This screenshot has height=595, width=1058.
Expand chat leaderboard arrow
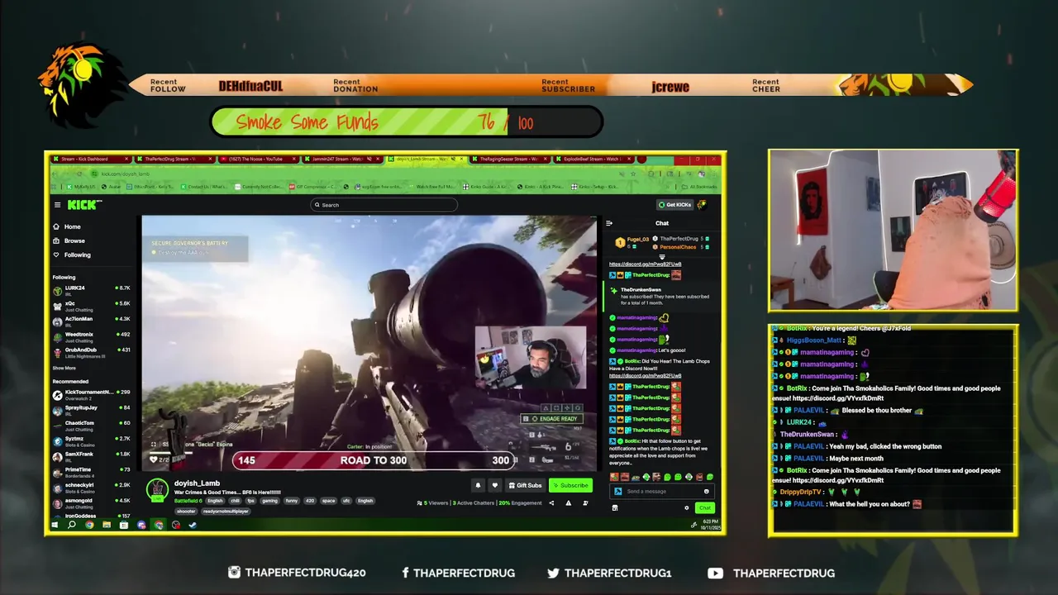pyautogui.click(x=661, y=257)
